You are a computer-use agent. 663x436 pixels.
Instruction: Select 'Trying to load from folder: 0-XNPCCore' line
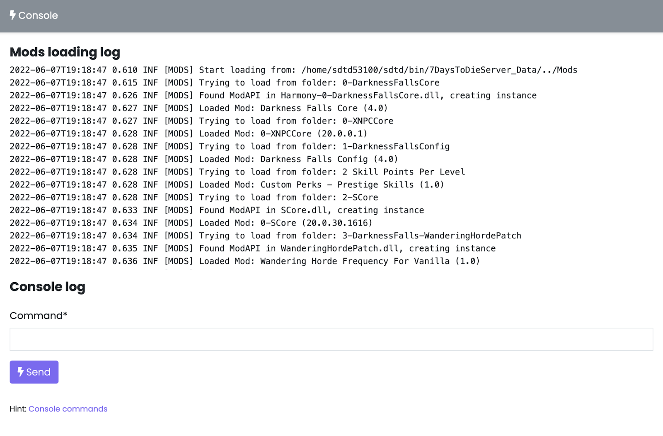pos(202,121)
